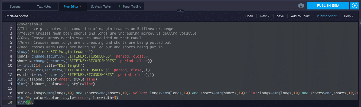Click the camera snapshot icon
361x107 pixels.
(301, 6)
